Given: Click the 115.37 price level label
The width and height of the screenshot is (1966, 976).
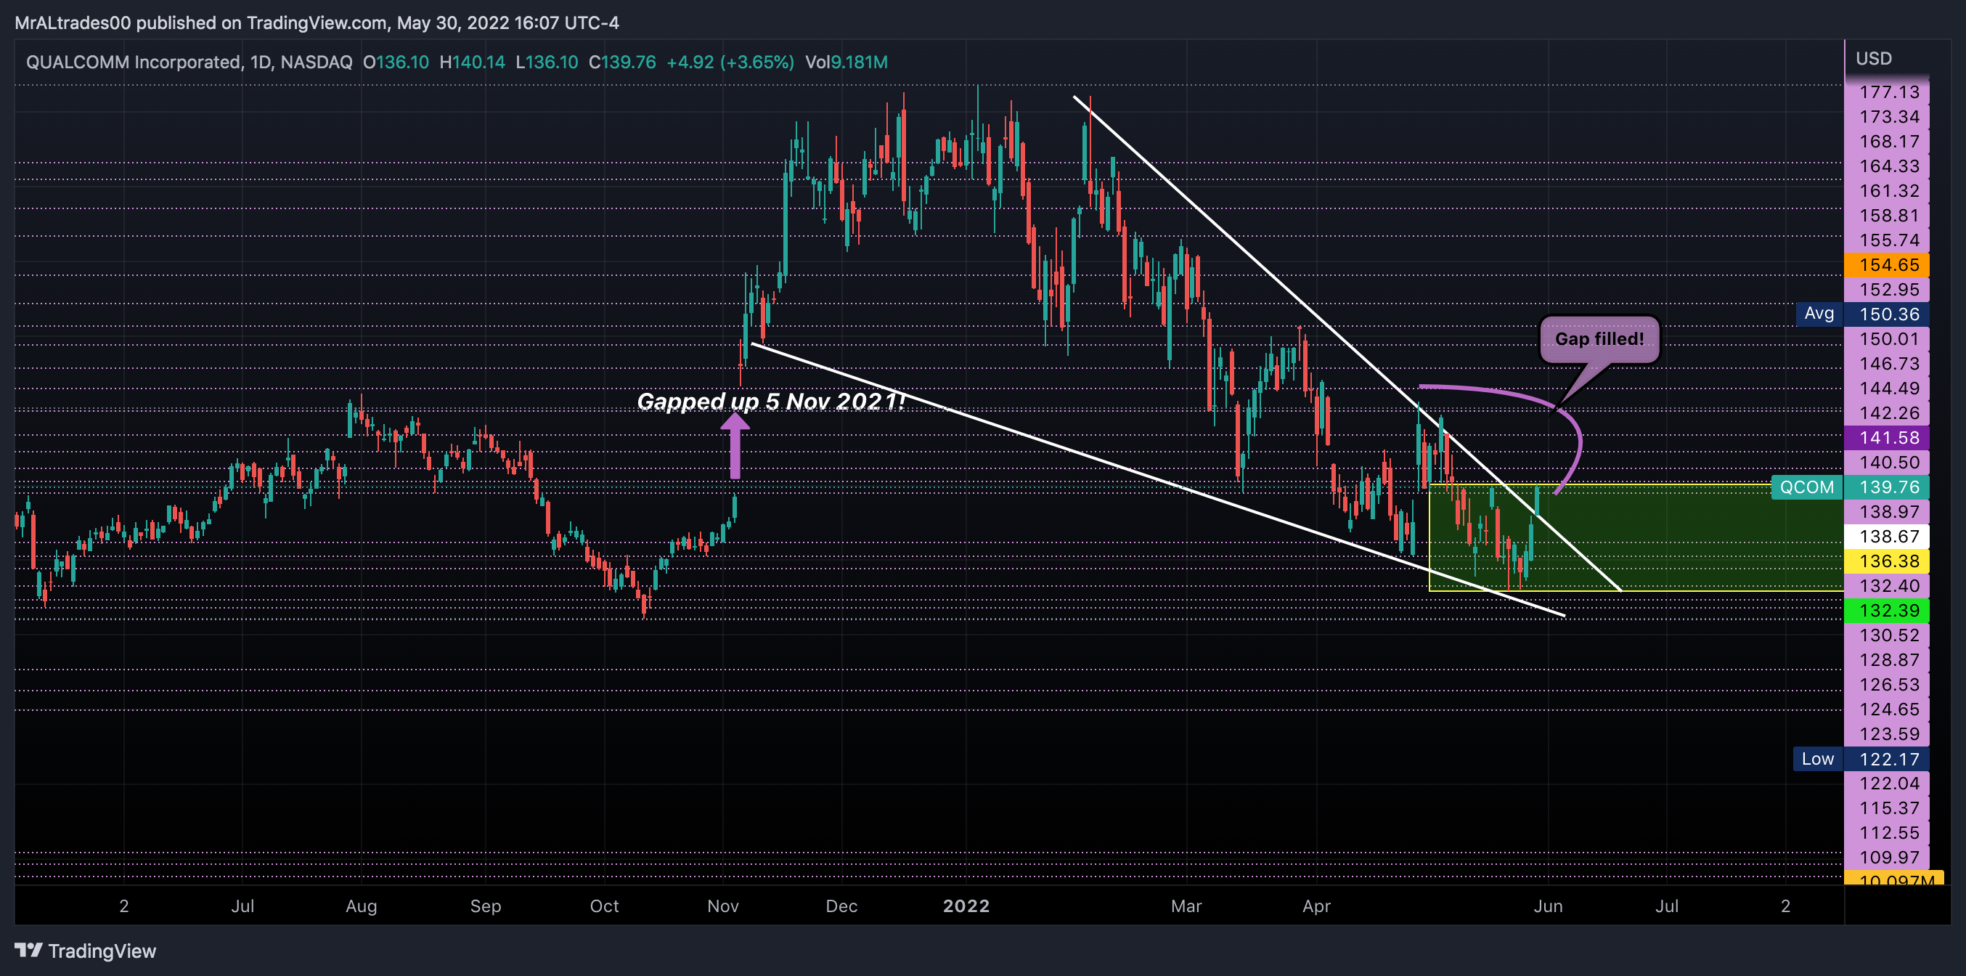Looking at the screenshot, I should point(1888,808).
